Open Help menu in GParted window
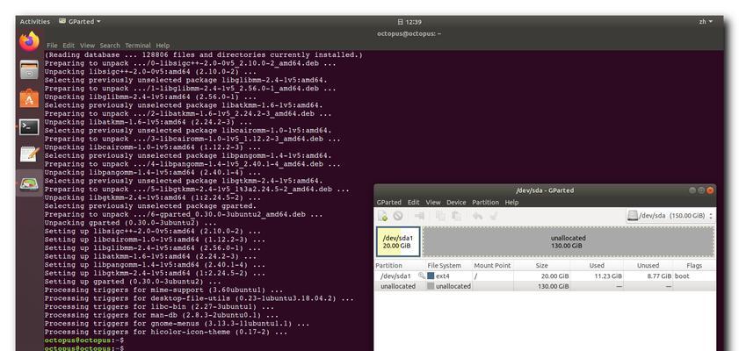The image size is (739, 351). tap(511, 203)
